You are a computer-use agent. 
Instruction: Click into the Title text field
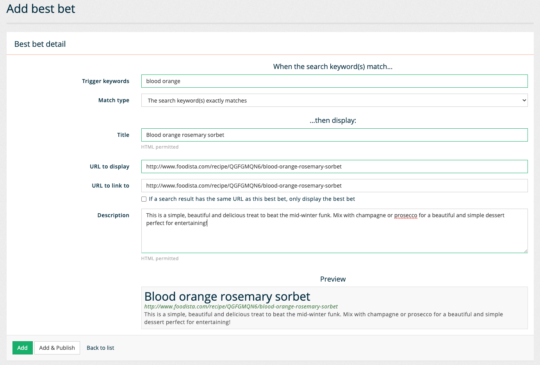pyautogui.click(x=334, y=135)
